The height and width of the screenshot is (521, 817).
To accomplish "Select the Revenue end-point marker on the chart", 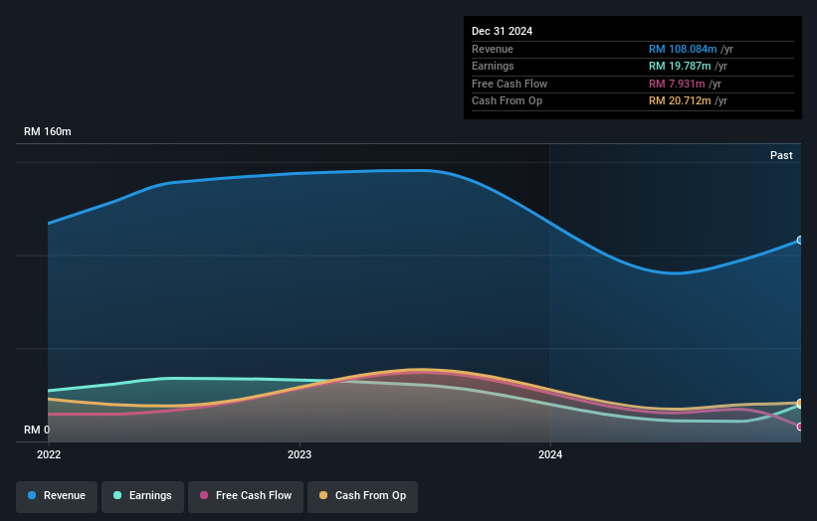I will point(800,241).
